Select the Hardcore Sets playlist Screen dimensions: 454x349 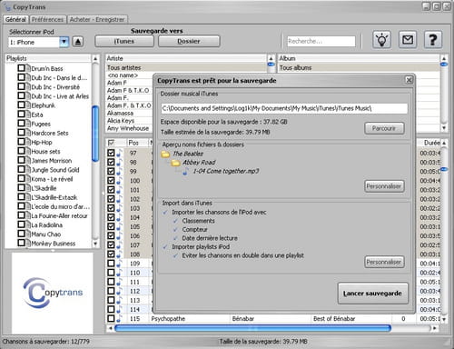(x=50, y=133)
